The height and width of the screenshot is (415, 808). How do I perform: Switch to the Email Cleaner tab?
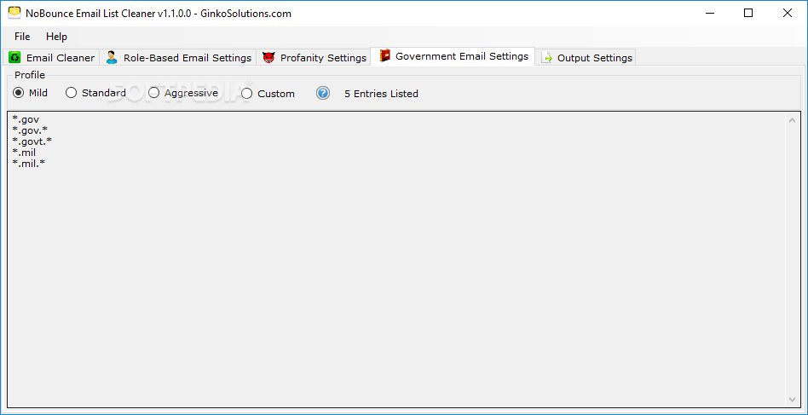coord(51,58)
